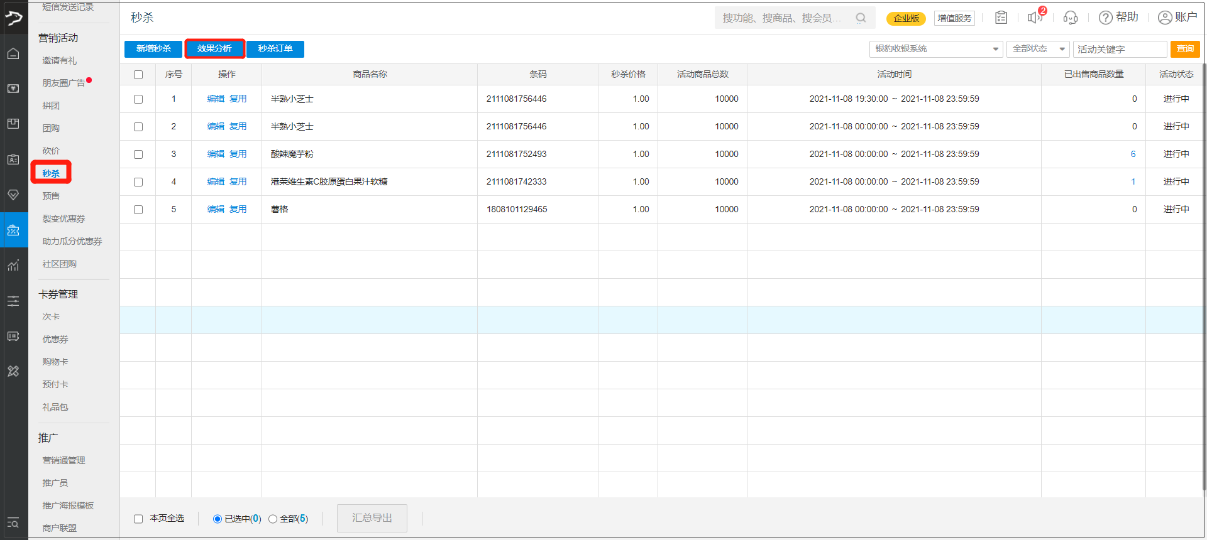1207x540 pixels.
Task: Switch to the 效果分析 tab
Action: point(214,49)
